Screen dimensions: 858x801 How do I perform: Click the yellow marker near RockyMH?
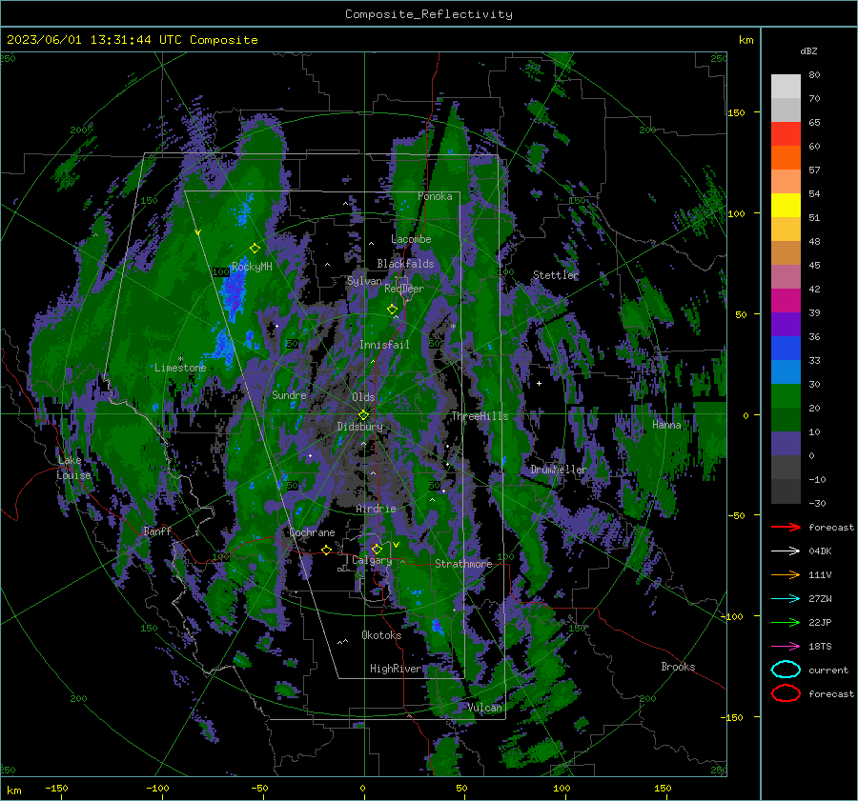(x=255, y=249)
